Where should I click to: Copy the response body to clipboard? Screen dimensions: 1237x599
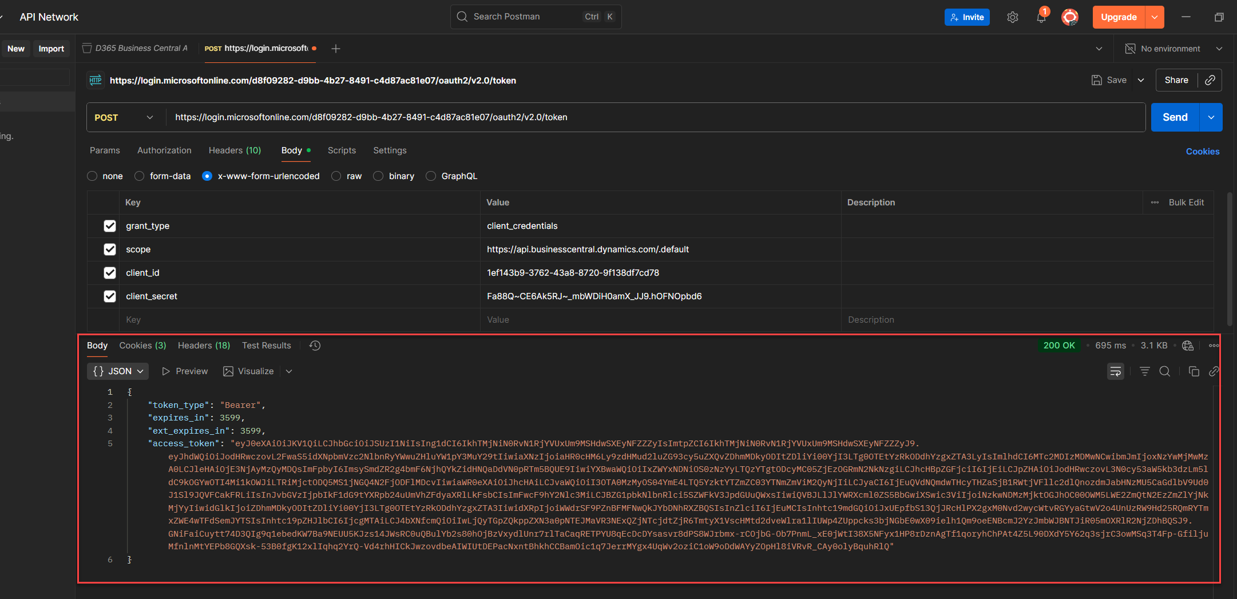(1194, 371)
